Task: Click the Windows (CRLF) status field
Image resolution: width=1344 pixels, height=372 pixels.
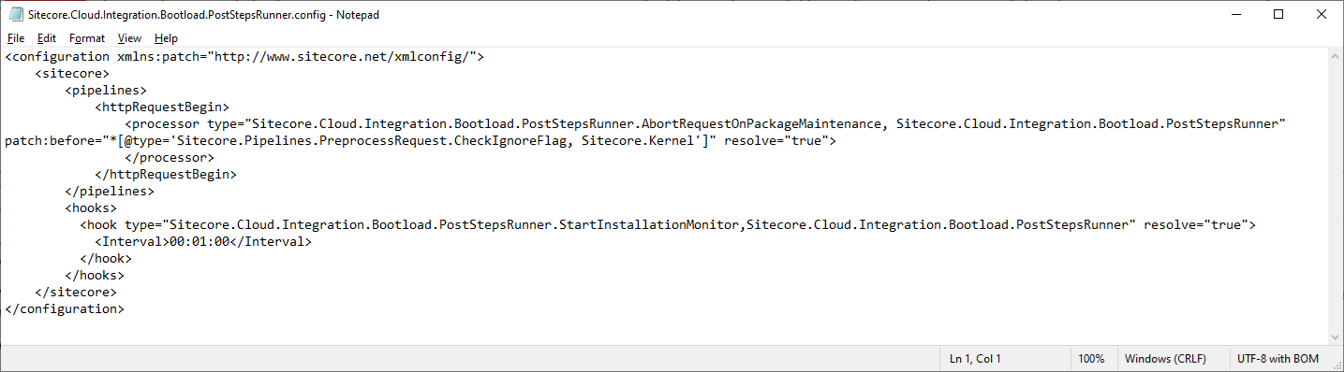Action: click(1165, 359)
